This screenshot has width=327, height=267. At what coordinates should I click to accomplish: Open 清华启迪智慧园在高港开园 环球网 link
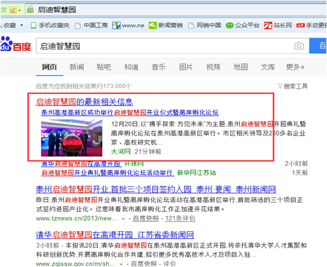point(82,164)
